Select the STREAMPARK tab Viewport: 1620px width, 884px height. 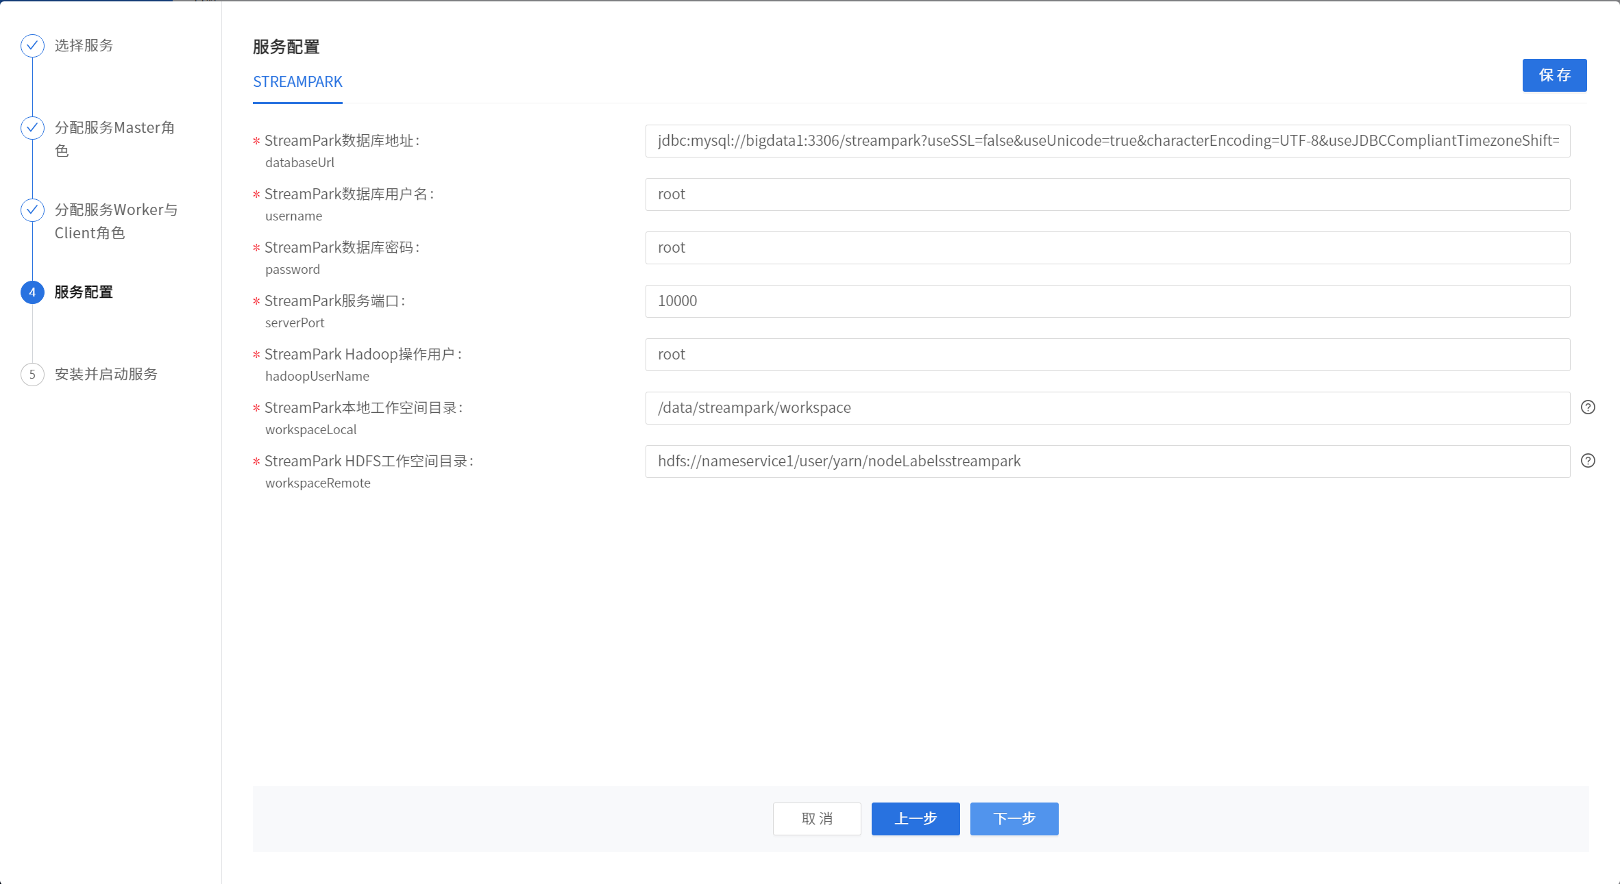[x=297, y=82]
